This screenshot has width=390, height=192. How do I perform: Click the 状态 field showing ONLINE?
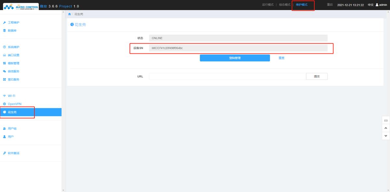(x=238, y=38)
